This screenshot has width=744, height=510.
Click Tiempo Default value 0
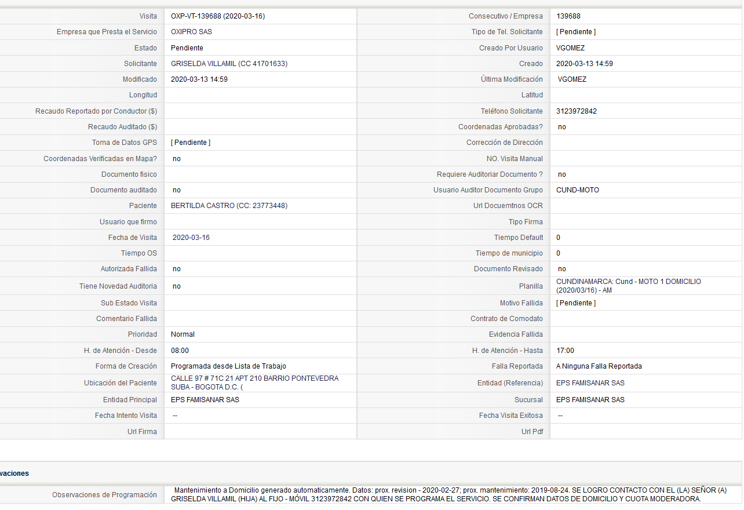click(x=558, y=238)
